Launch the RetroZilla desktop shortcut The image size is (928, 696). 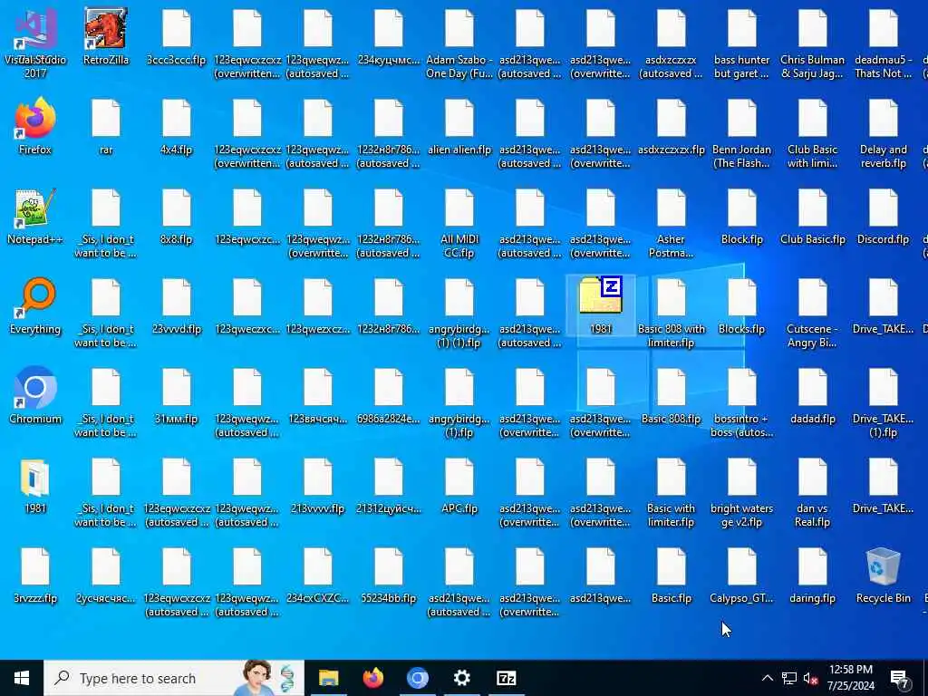click(106, 36)
